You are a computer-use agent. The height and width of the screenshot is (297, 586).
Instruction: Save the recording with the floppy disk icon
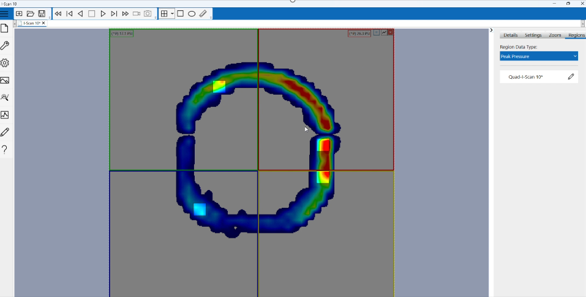42,14
